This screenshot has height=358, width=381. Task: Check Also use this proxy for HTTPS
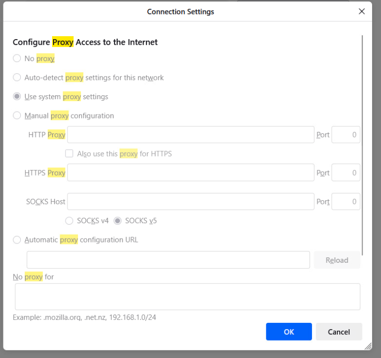click(69, 154)
